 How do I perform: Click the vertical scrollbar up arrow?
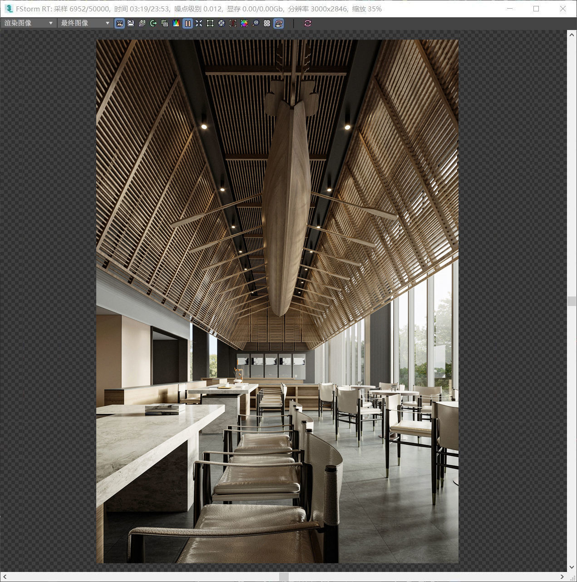[572, 35]
